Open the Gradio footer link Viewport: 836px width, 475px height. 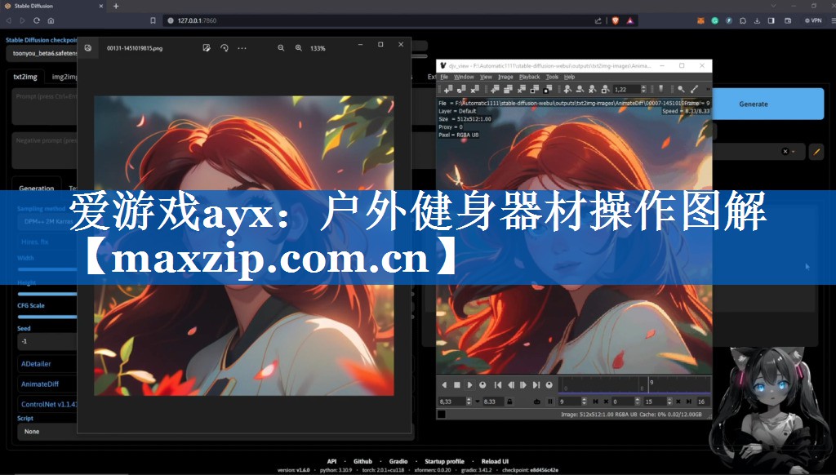tap(398, 461)
